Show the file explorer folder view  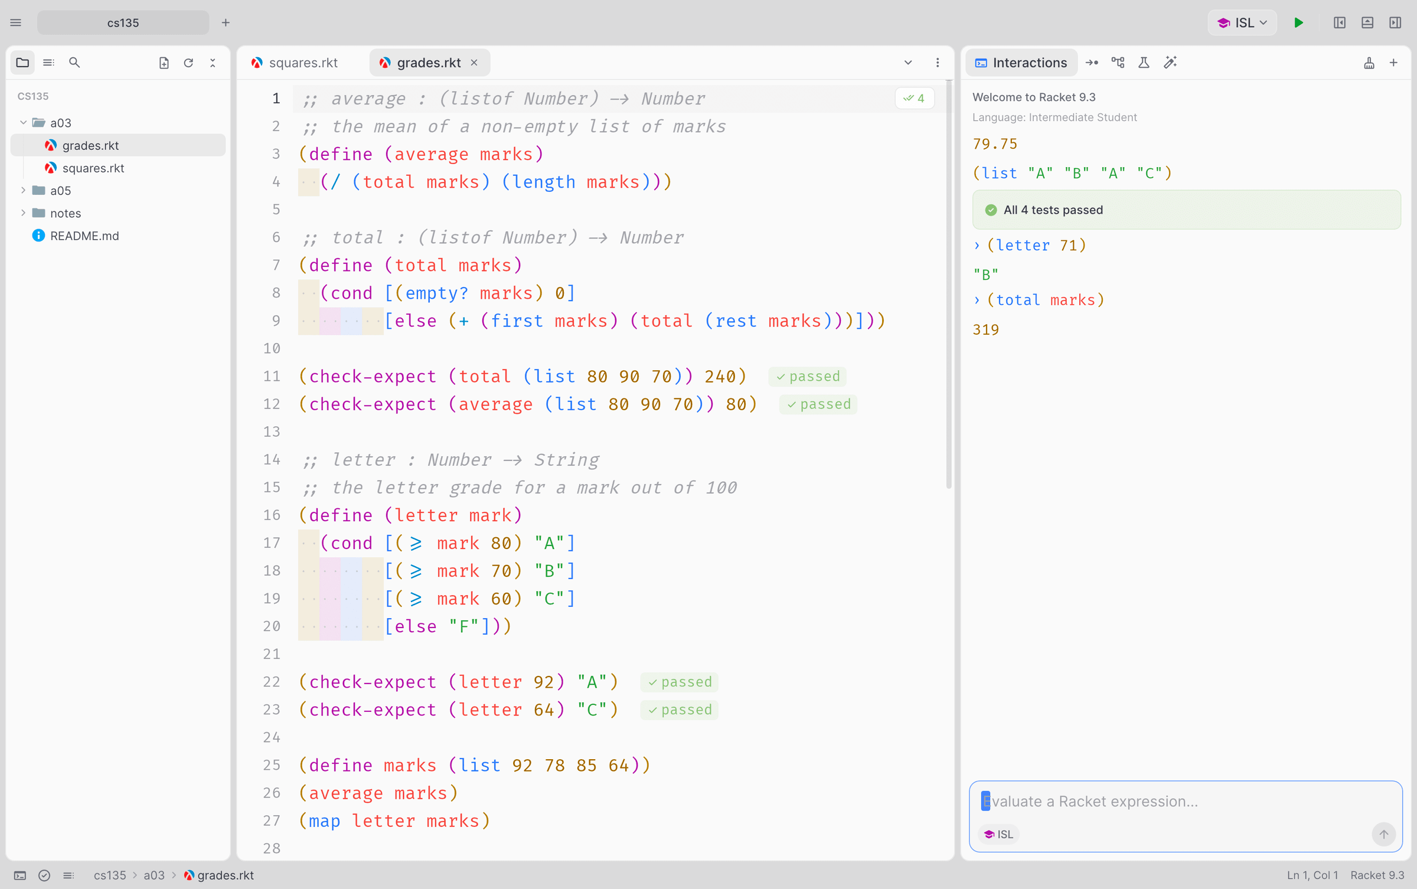[x=23, y=63]
